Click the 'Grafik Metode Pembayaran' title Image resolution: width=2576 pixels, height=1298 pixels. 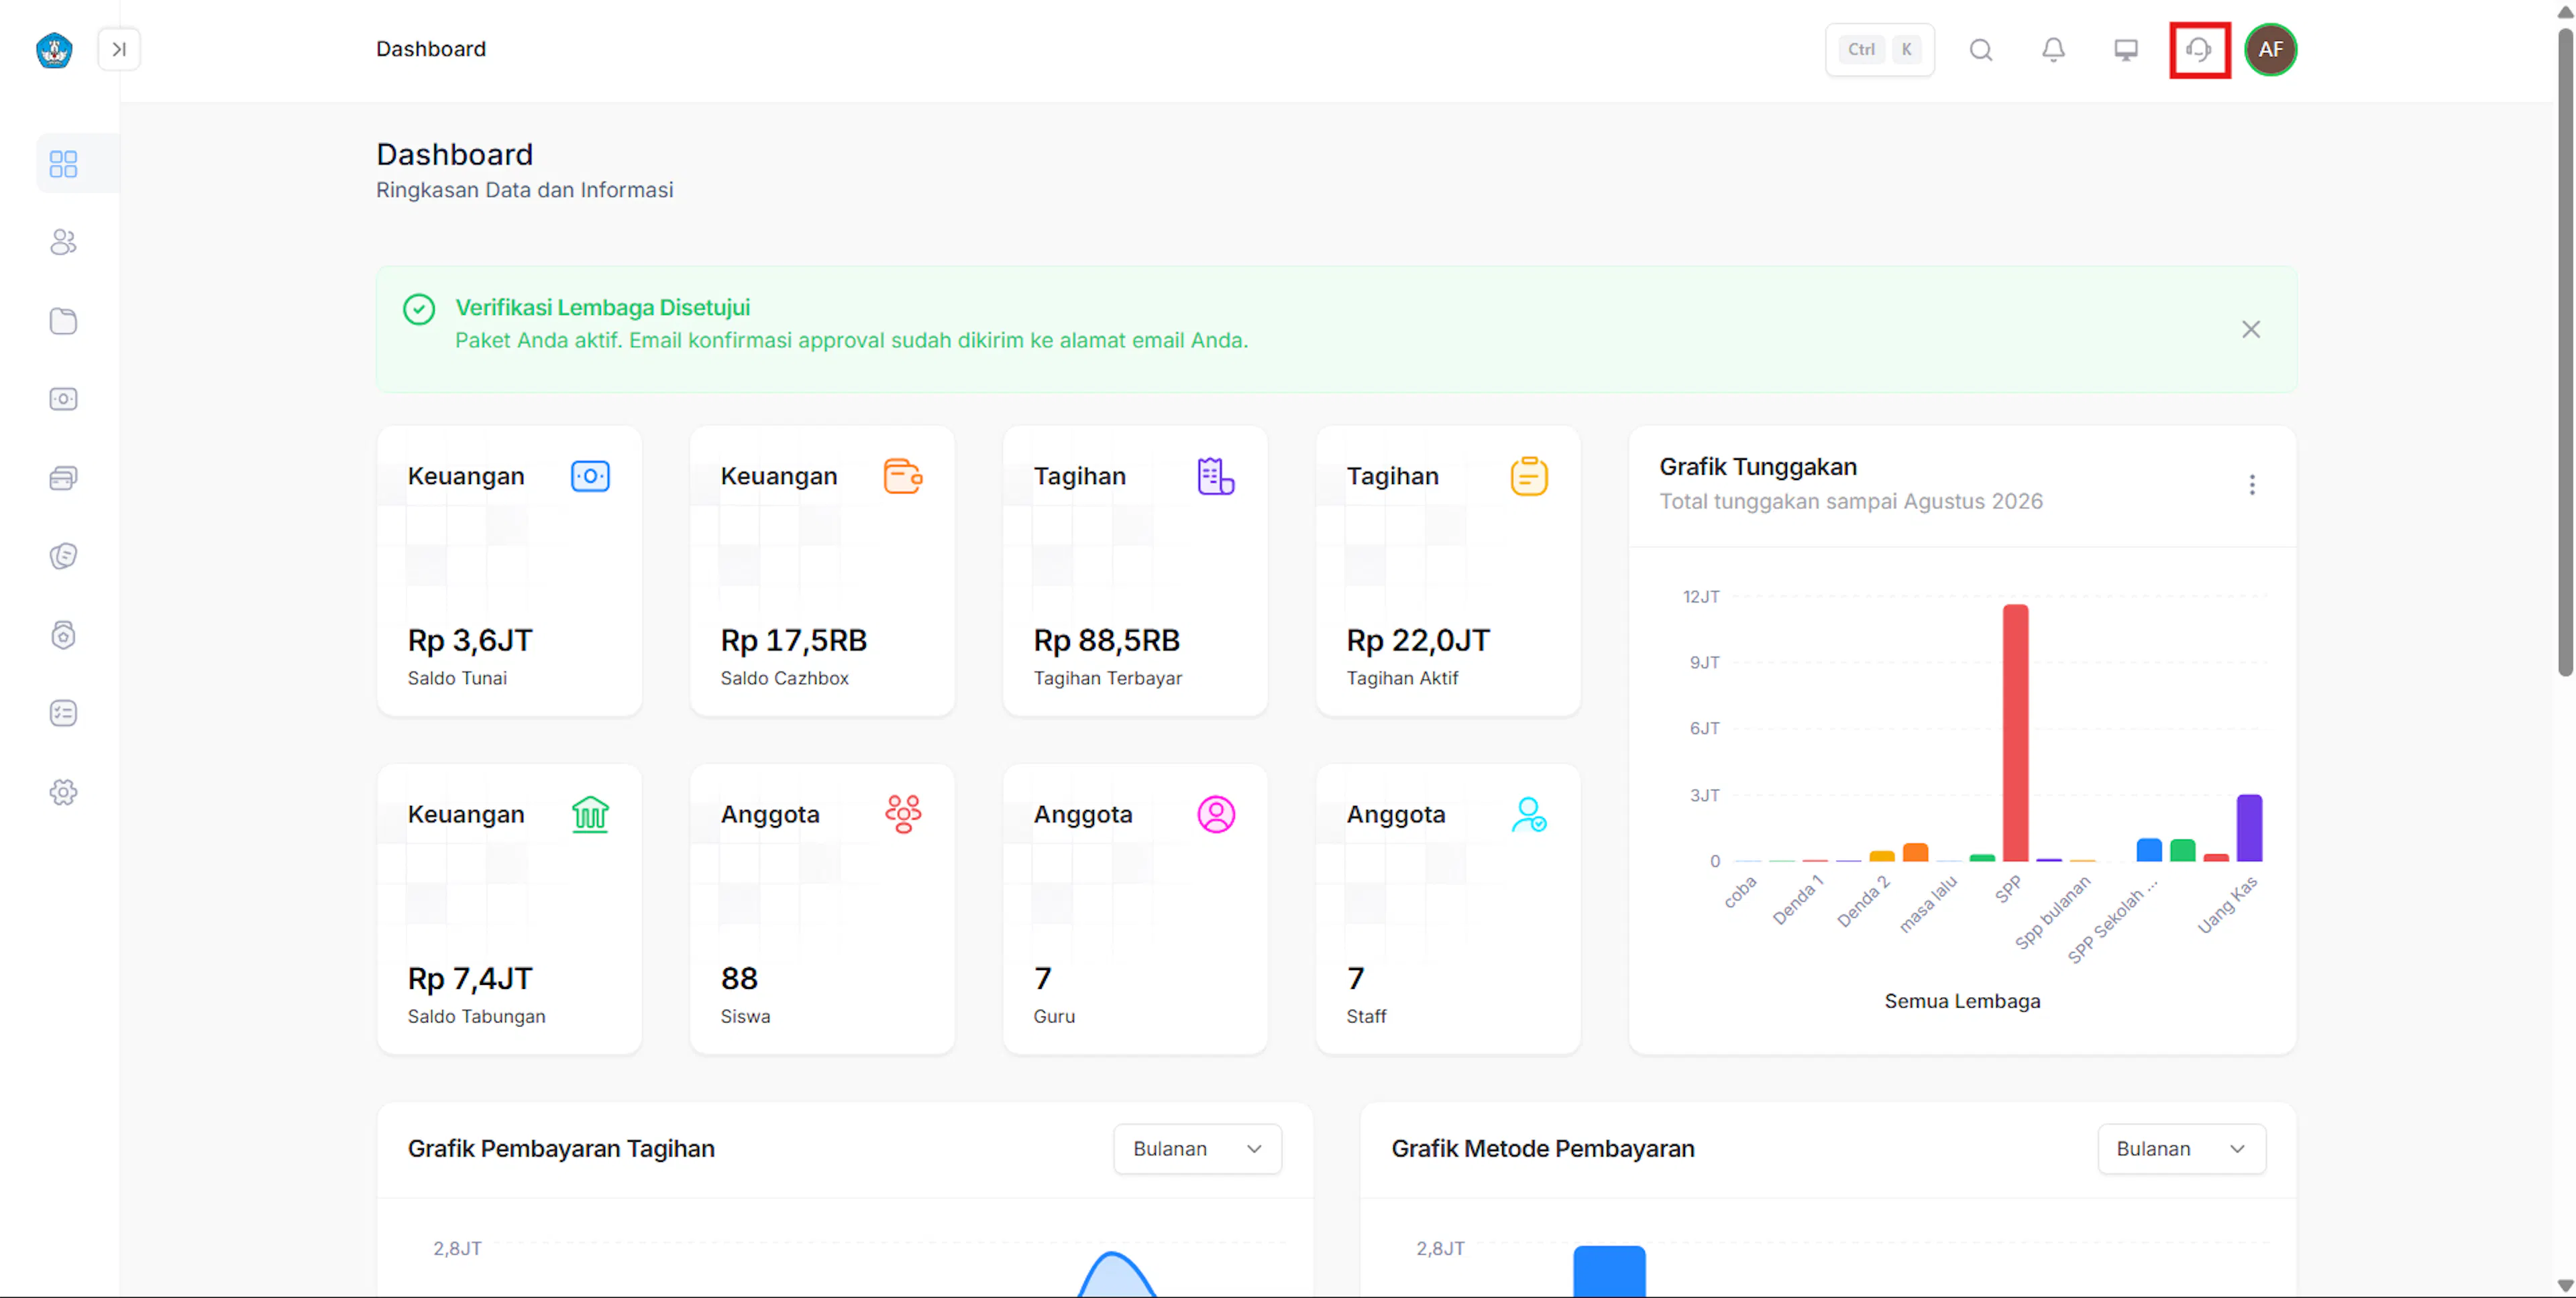coord(1543,1149)
